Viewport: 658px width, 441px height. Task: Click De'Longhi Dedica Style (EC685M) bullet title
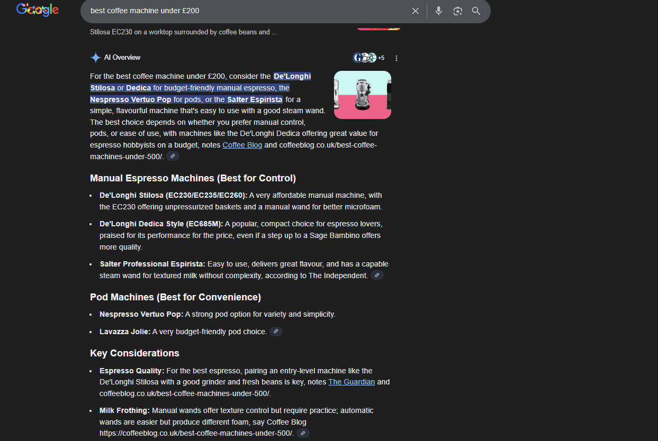tap(161, 224)
